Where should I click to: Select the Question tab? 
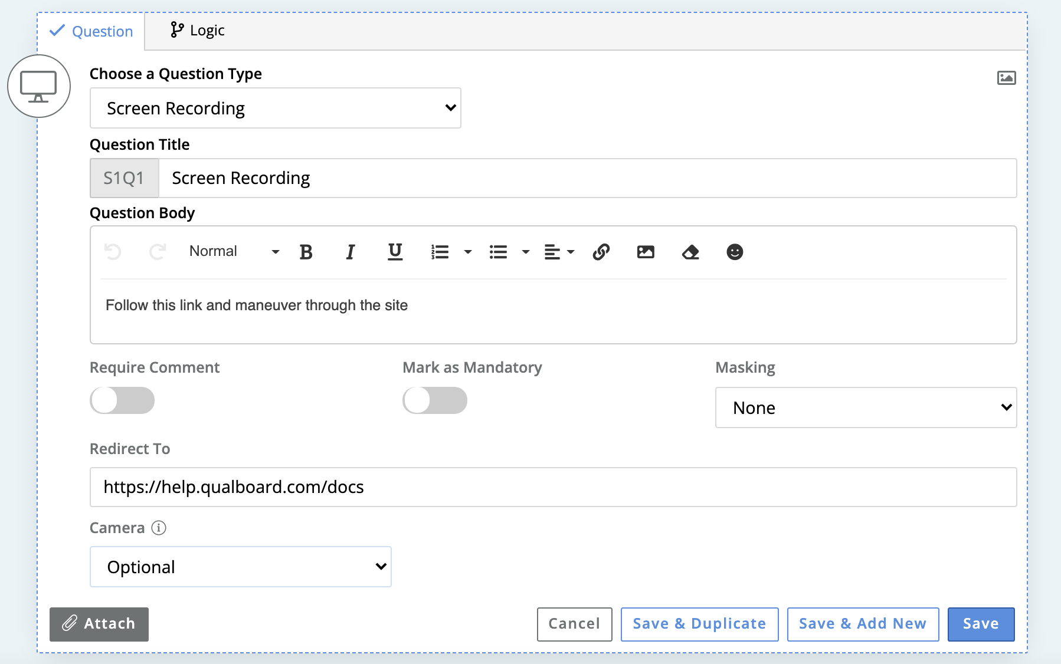(x=91, y=31)
